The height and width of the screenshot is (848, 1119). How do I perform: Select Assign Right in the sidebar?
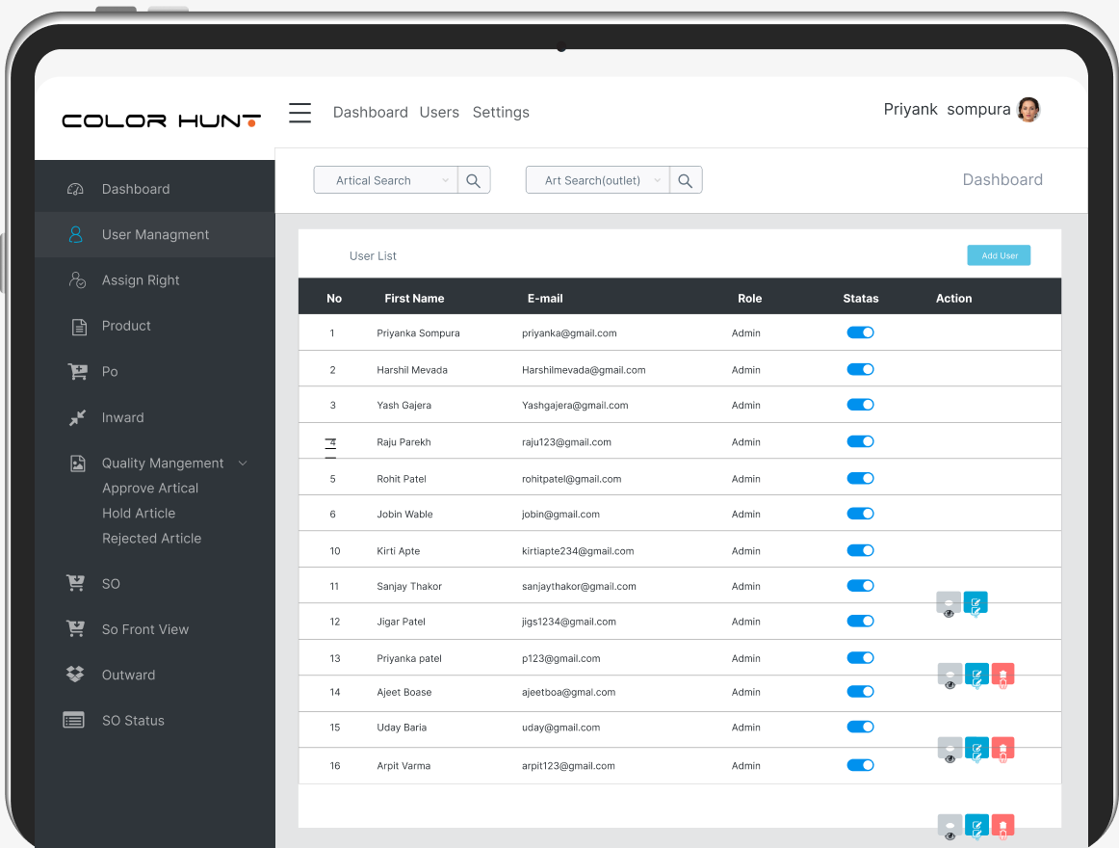[141, 280]
